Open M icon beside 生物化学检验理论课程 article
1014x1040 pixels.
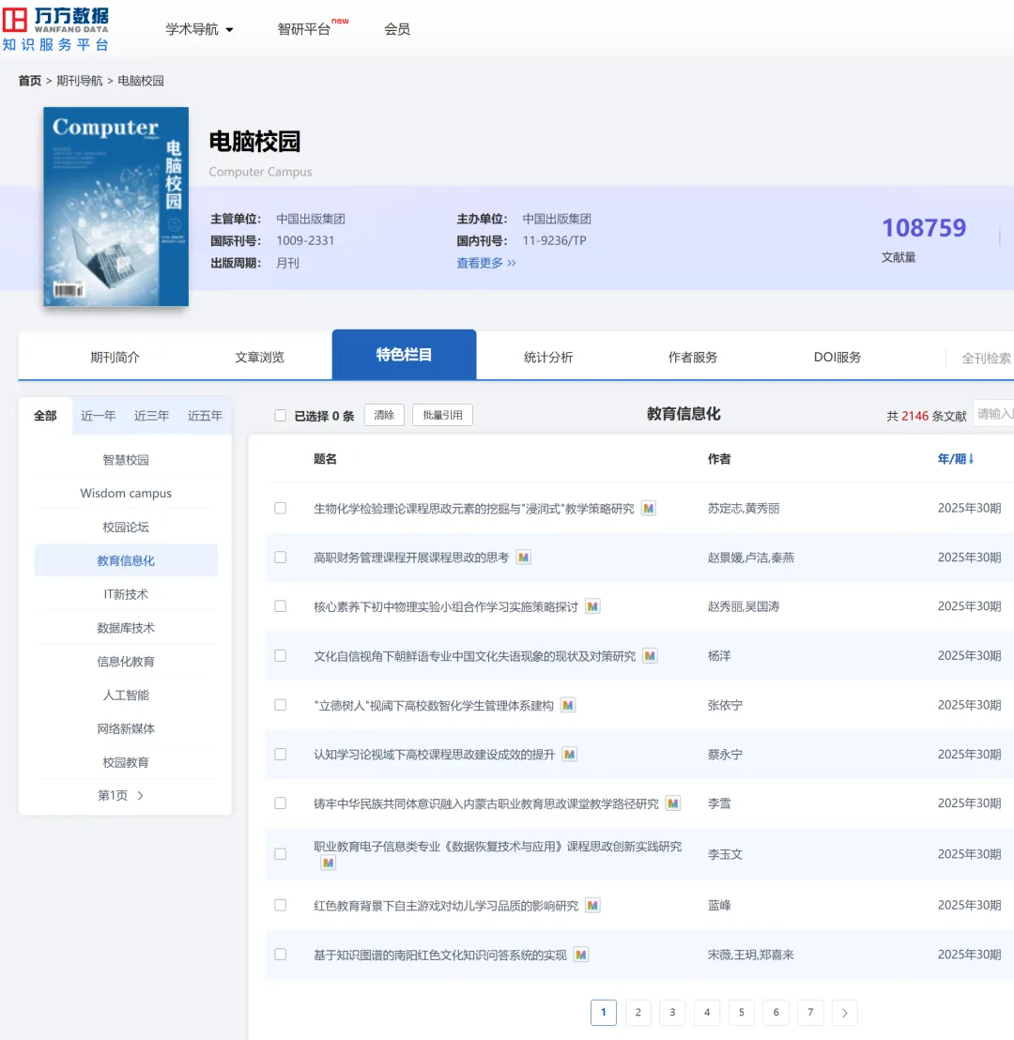point(649,509)
